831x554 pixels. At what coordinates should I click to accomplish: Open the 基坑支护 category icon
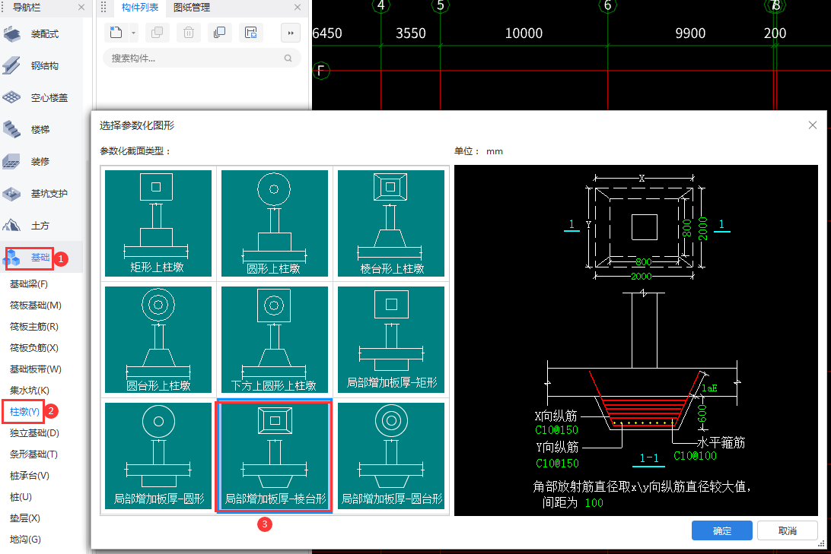point(11,194)
